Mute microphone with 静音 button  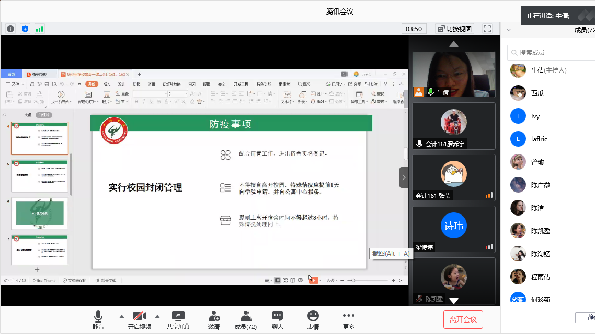pos(98,319)
